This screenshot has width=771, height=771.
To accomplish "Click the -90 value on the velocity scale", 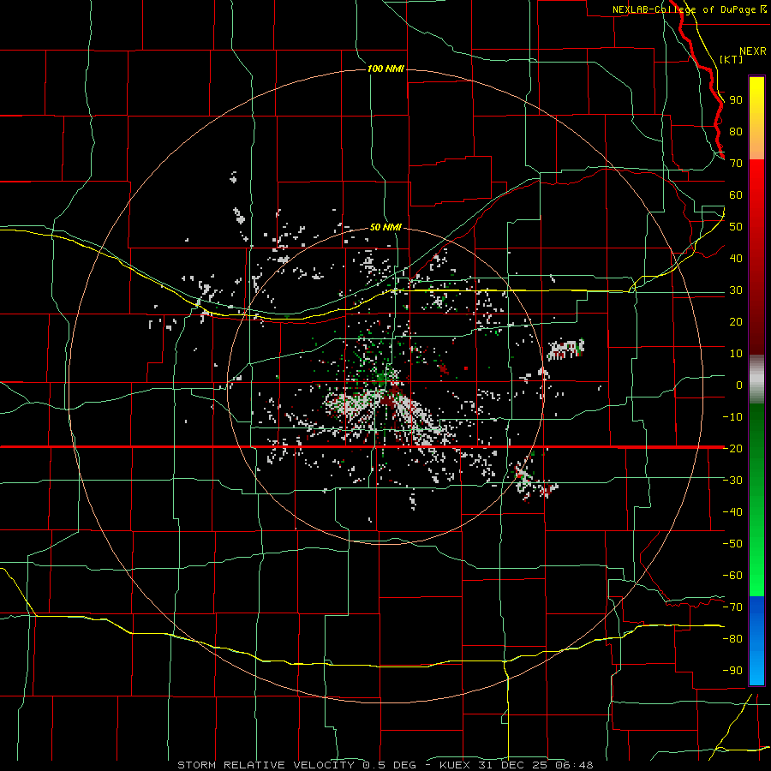I will click(732, 671).
